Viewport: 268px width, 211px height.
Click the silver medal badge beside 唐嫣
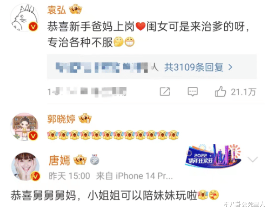[94, 160]
